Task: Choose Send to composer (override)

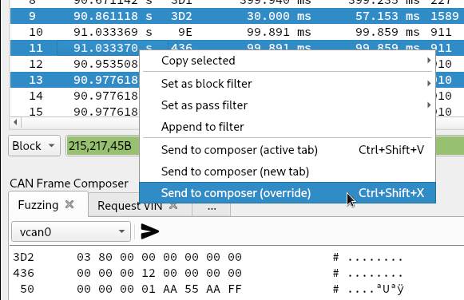Action: pos(288,193)
